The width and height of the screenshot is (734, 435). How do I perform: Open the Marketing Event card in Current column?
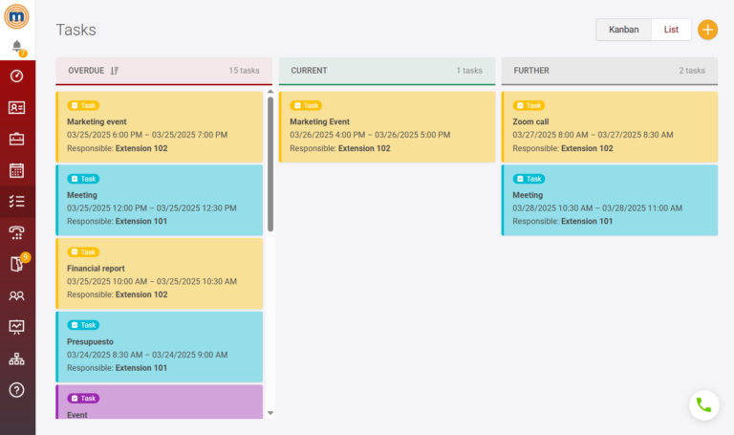(x=386, y=127)
